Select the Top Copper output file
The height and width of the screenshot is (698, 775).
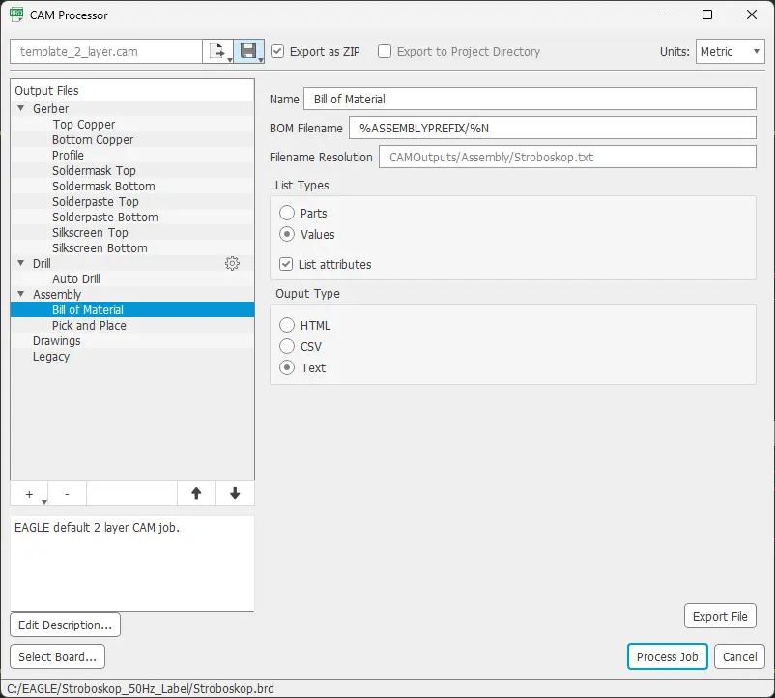pyautogui.click(x=84, y=125)
